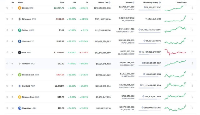200x115 pixels.
Task: Click info icon beside Chainlink circulating supply
Action: (x=142, y=108)
